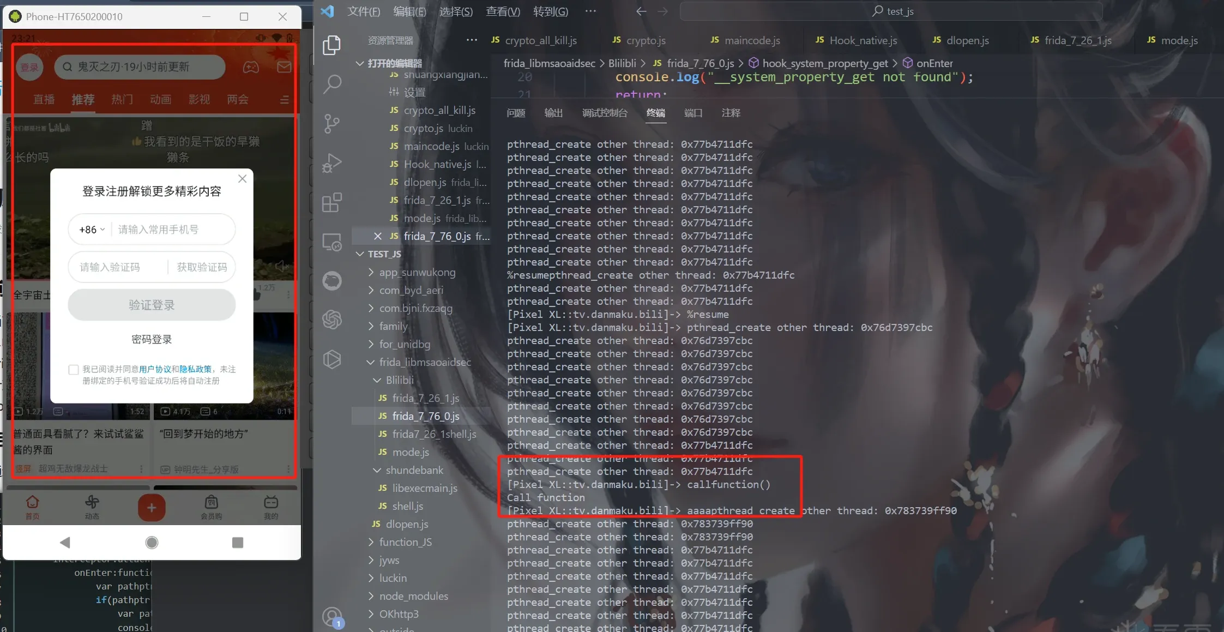Open the Accounts icon with badge

[331, 618]
